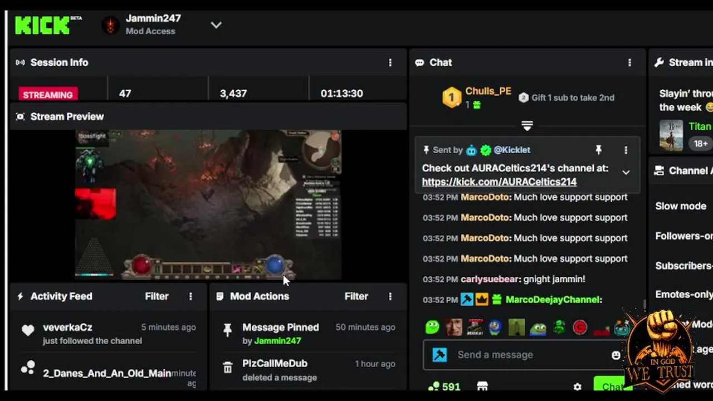Open Chat panel options menu
The height and width of the screenshot is (401, 713).
point(629,62)
